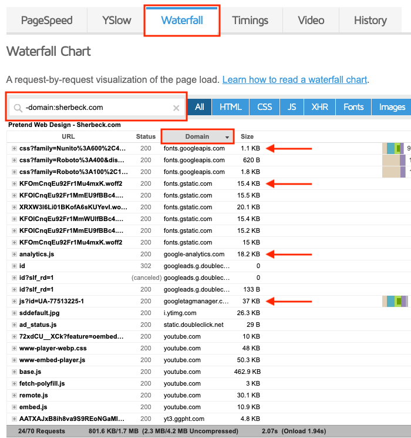The height and width of the screenshot is (438, 411).
Task: Expand the KFOlCnqEu92Fr1MmWUlfBBc4 font row
Action: (x=14, y=219)
